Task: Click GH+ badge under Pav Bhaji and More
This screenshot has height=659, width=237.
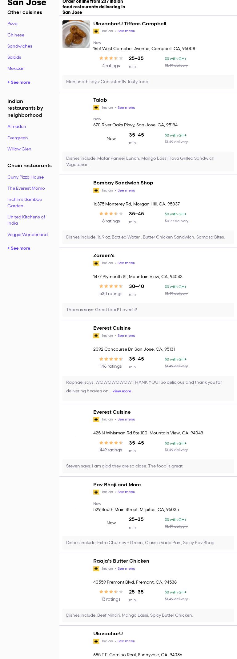Action: point(96,492)
